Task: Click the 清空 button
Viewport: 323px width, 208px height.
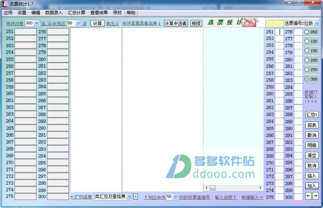Action: tap(312, 155)
